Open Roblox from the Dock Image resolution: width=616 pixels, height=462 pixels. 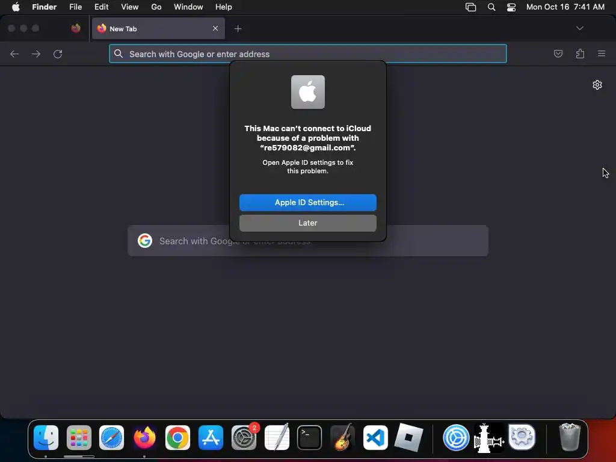[x=408, y=437]
